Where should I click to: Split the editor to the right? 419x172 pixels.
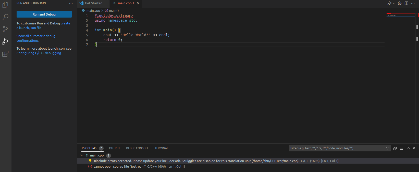tap(406, 3)
